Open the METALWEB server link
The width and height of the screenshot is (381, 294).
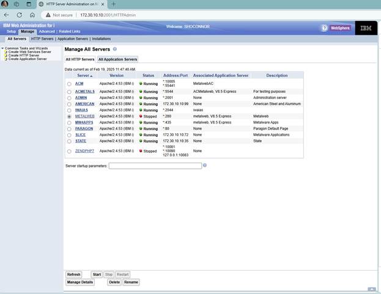point(84,116)
